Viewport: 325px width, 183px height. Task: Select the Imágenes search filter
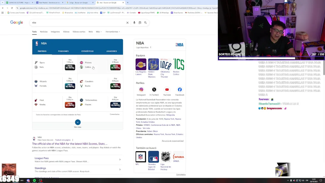tap(55, 32)
